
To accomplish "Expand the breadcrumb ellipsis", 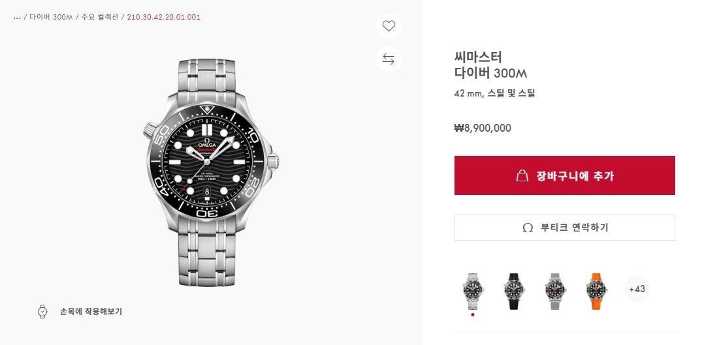I will pyautogui.click(x=17, y=17).
